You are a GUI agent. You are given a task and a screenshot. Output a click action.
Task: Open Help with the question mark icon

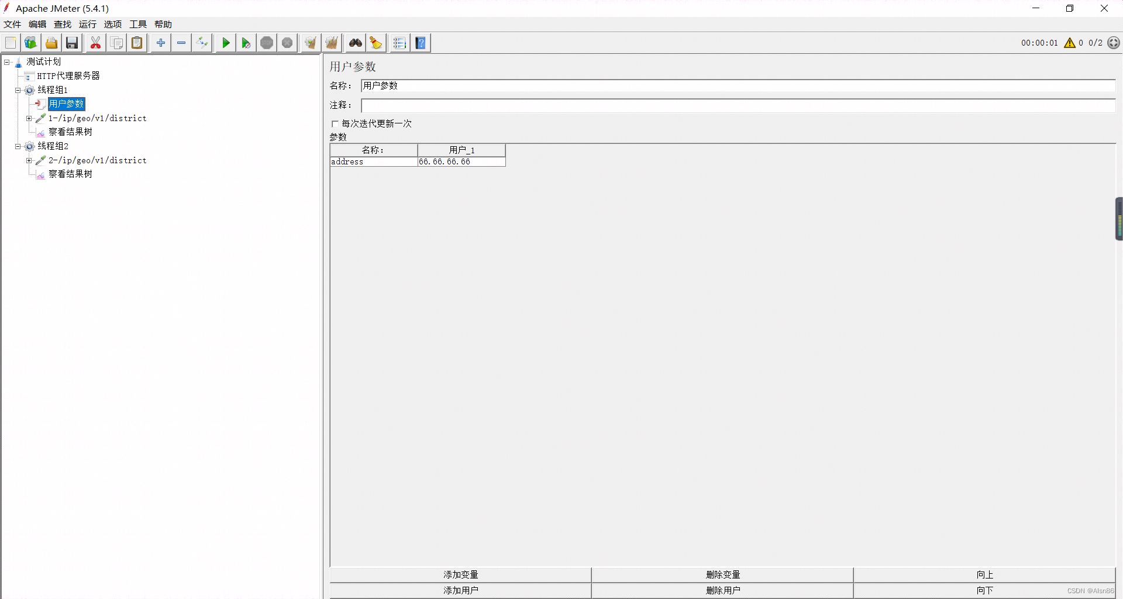pos(421,43)
